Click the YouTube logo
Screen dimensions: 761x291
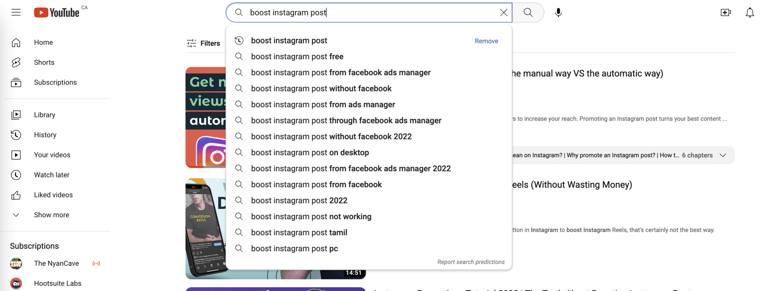point(57,13)
